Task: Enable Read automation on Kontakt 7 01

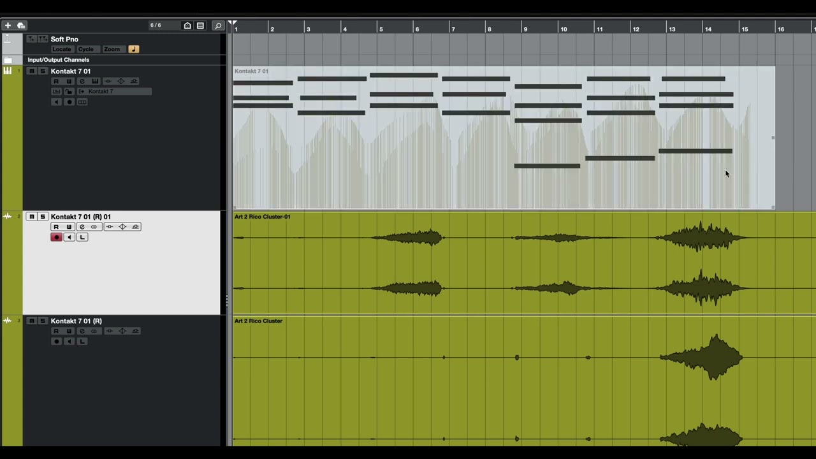Action: pos(56,82)
